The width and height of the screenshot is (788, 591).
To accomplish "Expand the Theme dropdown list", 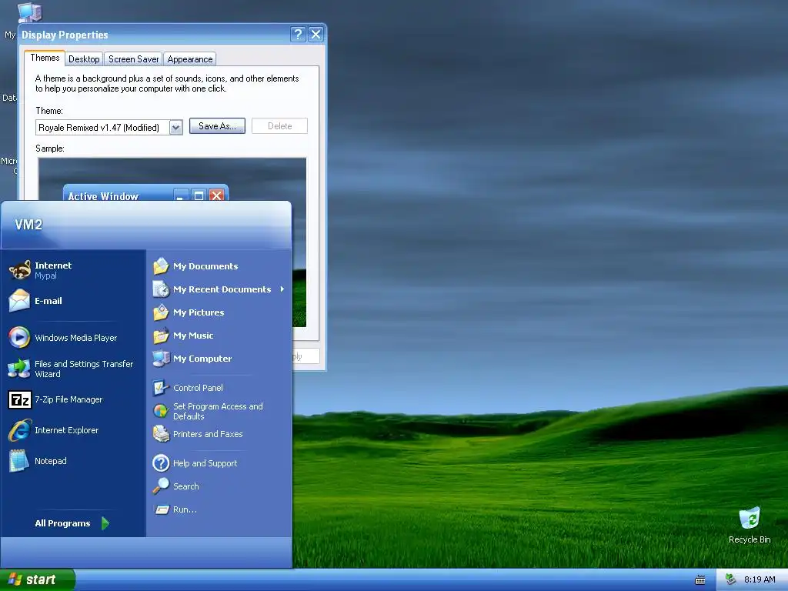I will click(x=175, y=127).
